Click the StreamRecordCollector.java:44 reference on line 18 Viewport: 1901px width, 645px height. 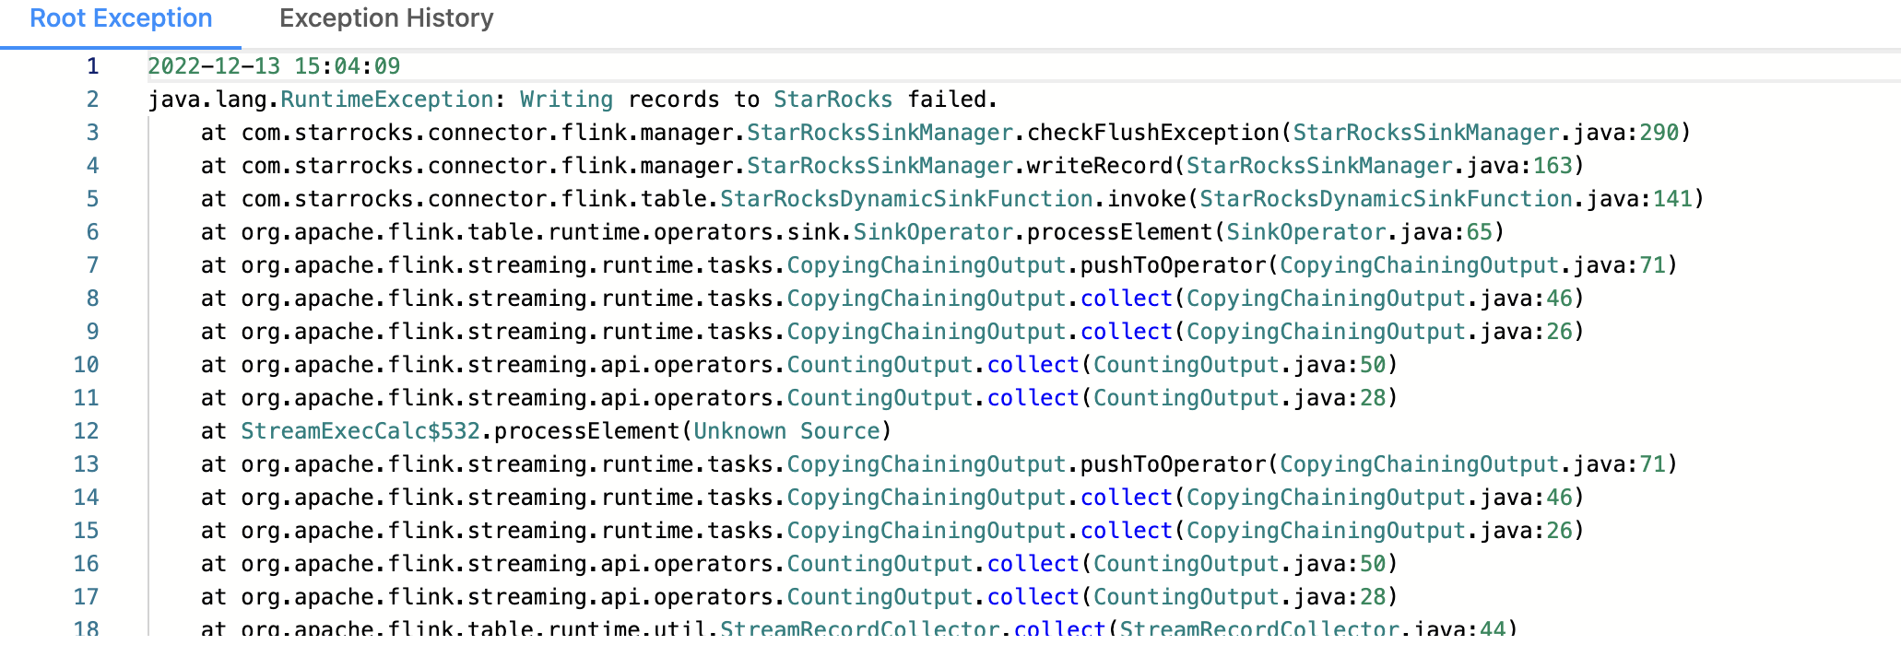[x=1312, y=629]
